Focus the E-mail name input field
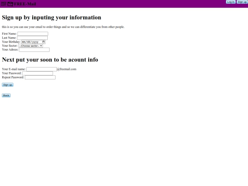 click(x=41, y=69)
